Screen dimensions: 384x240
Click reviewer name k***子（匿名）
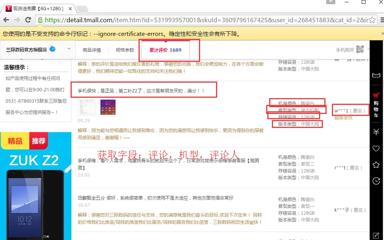[x=350, y=210]
